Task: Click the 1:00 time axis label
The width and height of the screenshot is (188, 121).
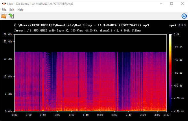Action: [x=57, y=115]
